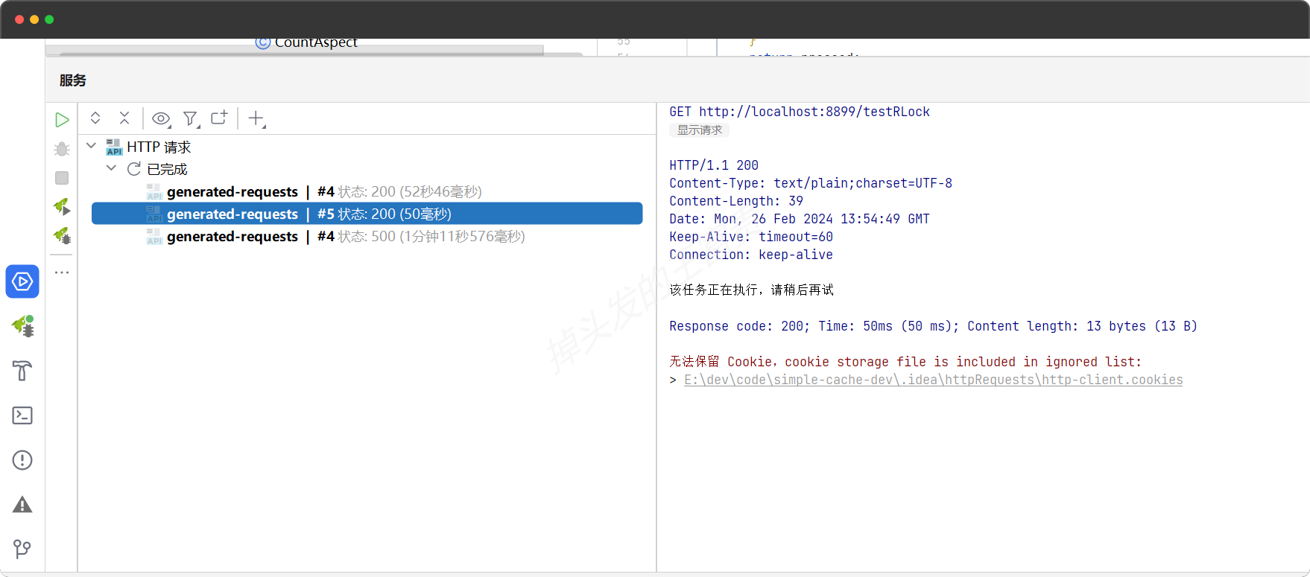Click the Content-Type header line

811,183
